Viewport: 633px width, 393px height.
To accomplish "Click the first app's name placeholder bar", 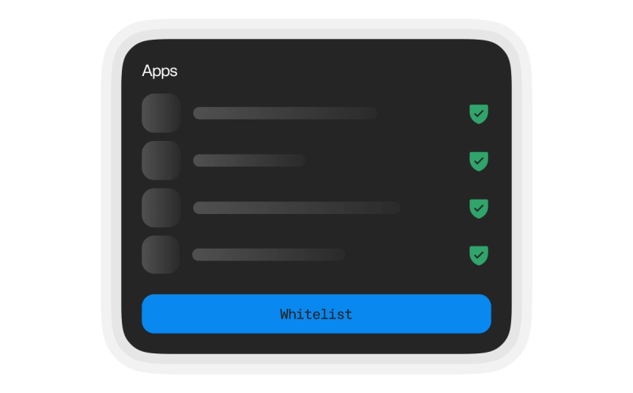I will click(286, 113).
